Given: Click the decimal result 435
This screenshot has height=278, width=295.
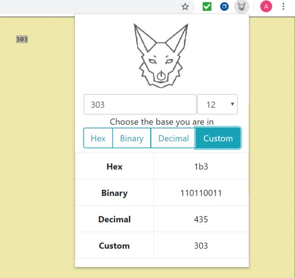Looking at the screenshot, I should [201, 219].
